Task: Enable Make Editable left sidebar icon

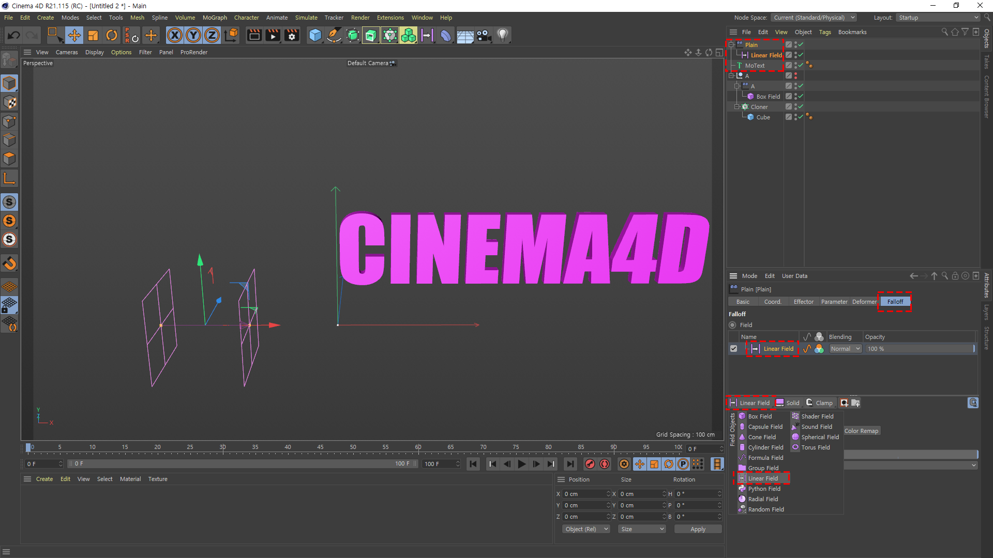Action: pyautogui.click(x=9, y=60)
